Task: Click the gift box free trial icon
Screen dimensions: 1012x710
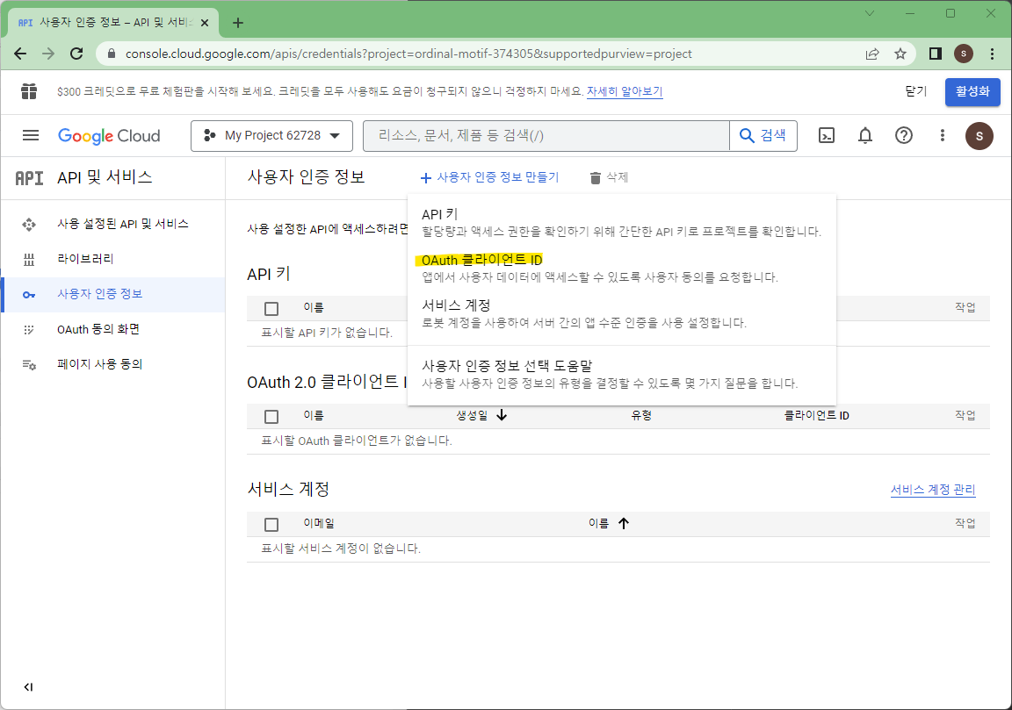Action: (x=29, y=91)
